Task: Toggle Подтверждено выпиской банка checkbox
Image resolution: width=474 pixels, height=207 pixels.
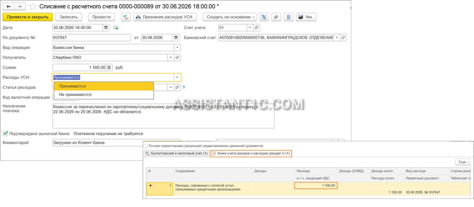Action: 5,133
